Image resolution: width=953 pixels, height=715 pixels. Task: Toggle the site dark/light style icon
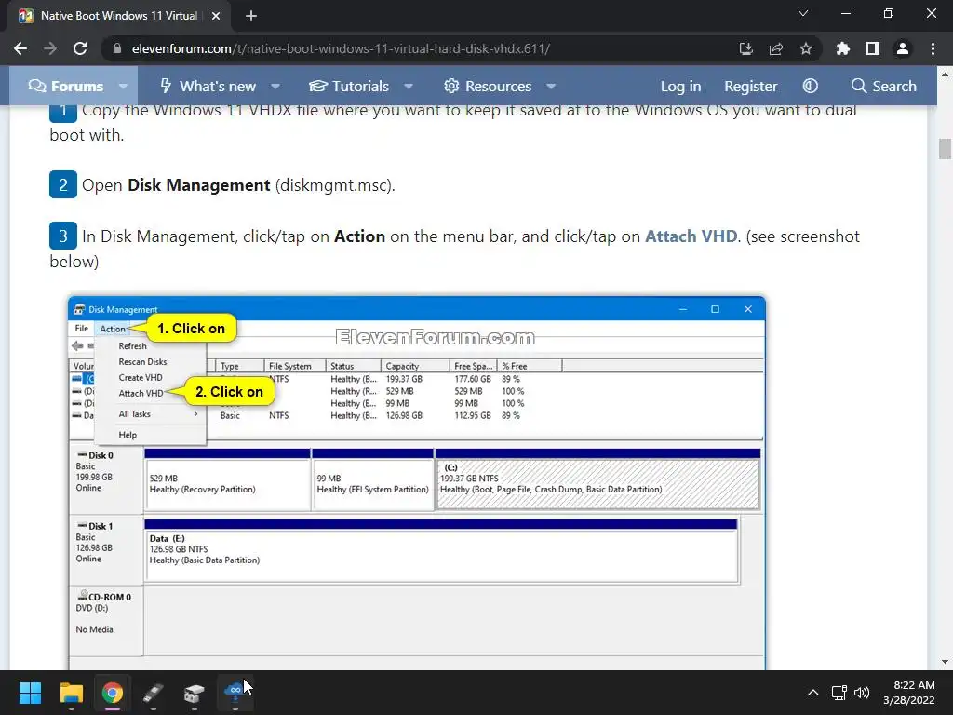click(x=811, y=86)
